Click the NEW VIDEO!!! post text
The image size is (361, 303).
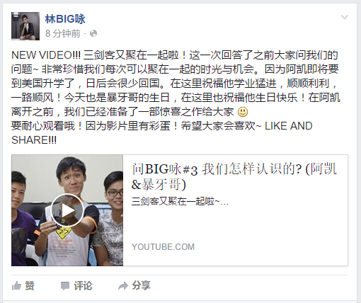coord(46,55)
